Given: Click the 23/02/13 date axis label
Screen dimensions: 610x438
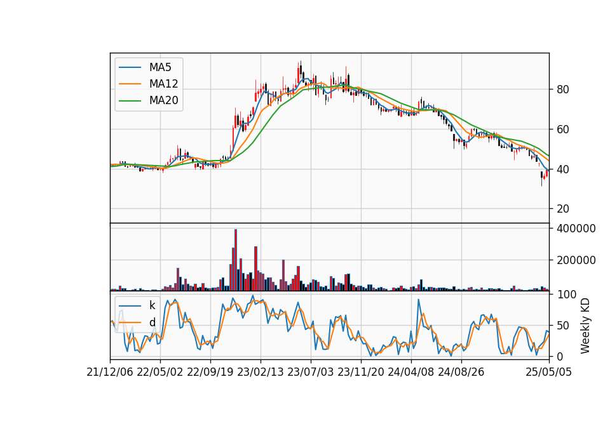Looking at the screenshot, I should pyautogui.click(x=261, y=372).
